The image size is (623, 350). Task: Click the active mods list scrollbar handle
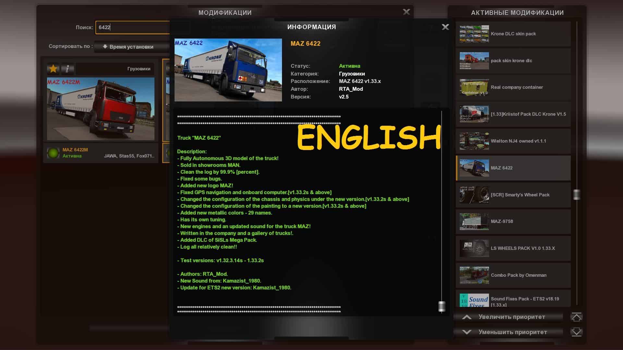tap(577, 194)
